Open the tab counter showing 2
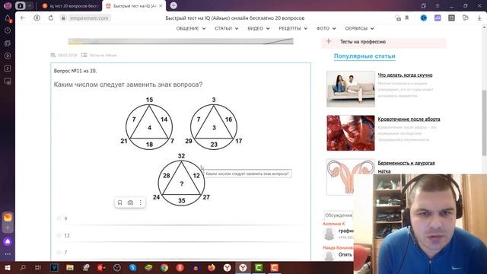Screen dimensions: 487x274 click(x=21, y=5)
